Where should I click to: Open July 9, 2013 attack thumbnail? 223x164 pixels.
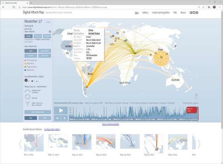coord(178,142)
